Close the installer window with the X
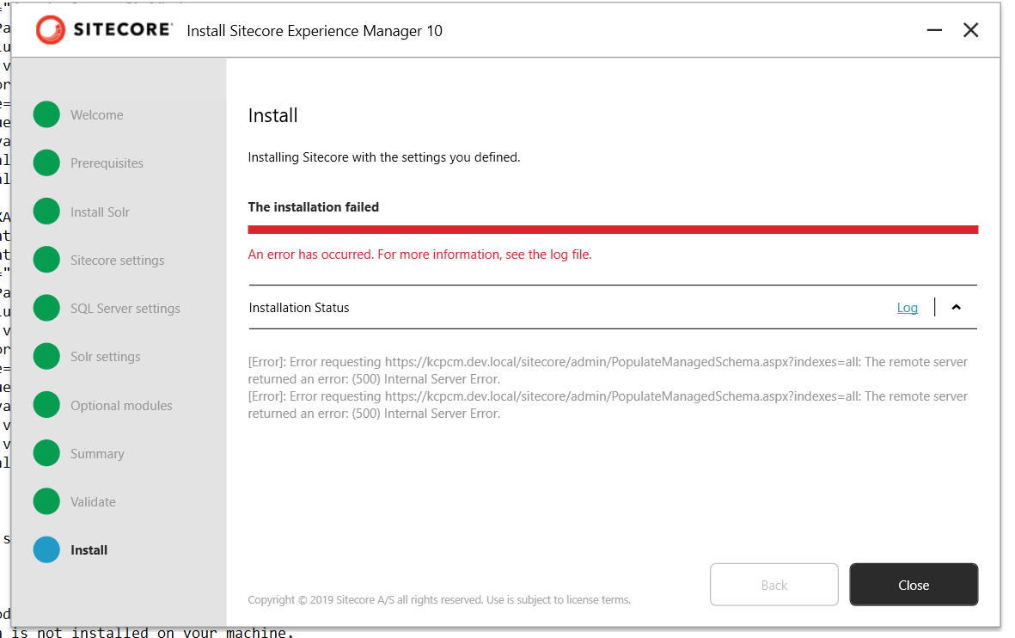This screenshot has height=638, width=1015. point(970,30)
